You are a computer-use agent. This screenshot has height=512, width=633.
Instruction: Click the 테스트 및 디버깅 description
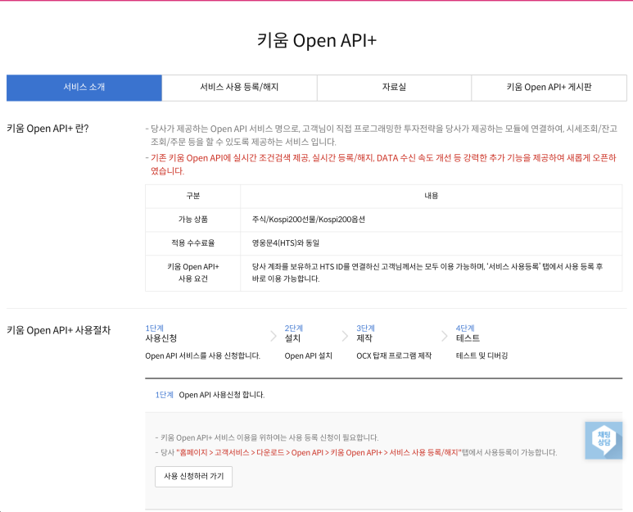[x=482, y=356]
